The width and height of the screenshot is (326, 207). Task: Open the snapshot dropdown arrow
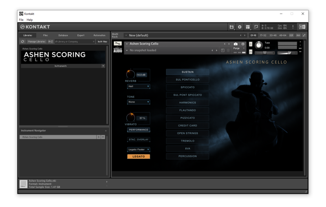[127, 50]
